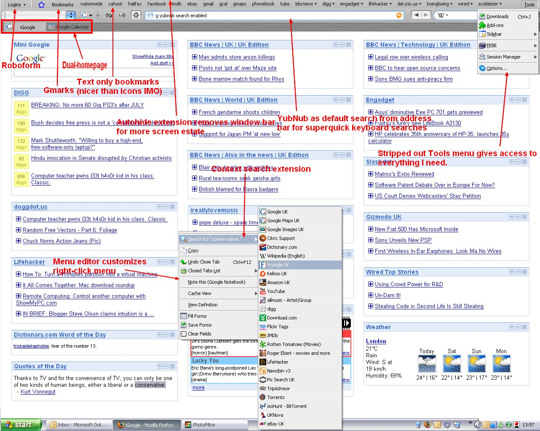The height and width of the screenshot is (431, 540).
Task: Click the 111 diggs count badge
Action: coord(21,109)
